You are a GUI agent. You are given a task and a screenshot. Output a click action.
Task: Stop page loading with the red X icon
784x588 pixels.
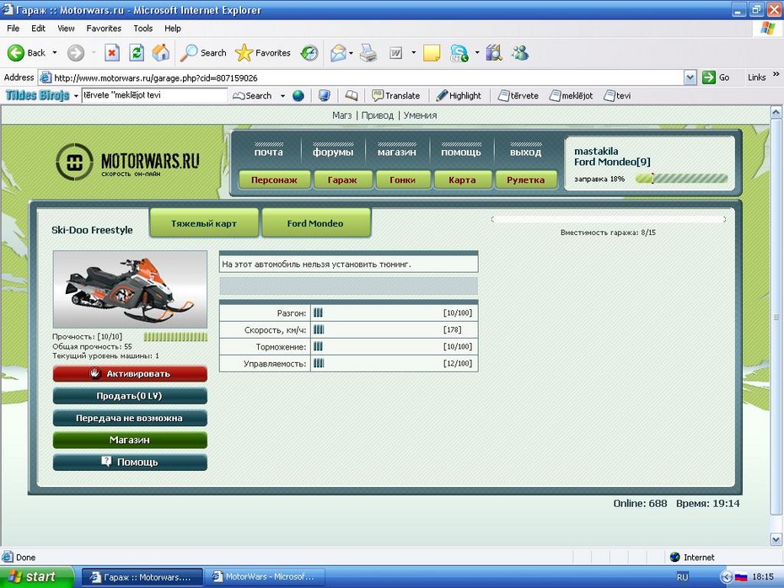tap(112, 52)
